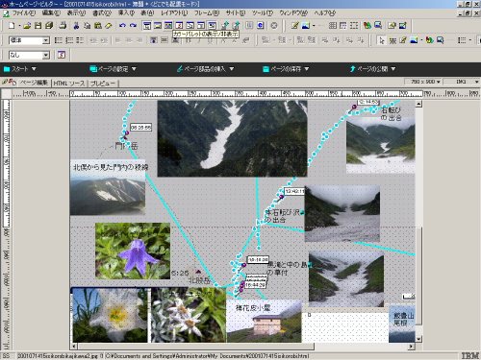Click the icon next to なし combo box

(x=62, y=55)
